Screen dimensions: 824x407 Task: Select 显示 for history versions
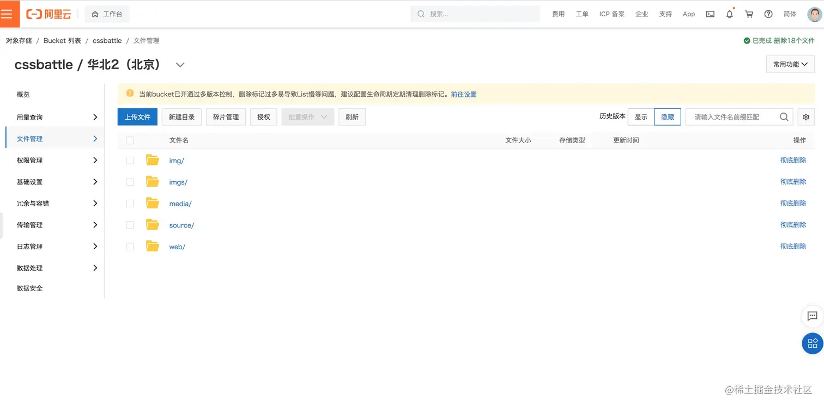tap(640, 116)
